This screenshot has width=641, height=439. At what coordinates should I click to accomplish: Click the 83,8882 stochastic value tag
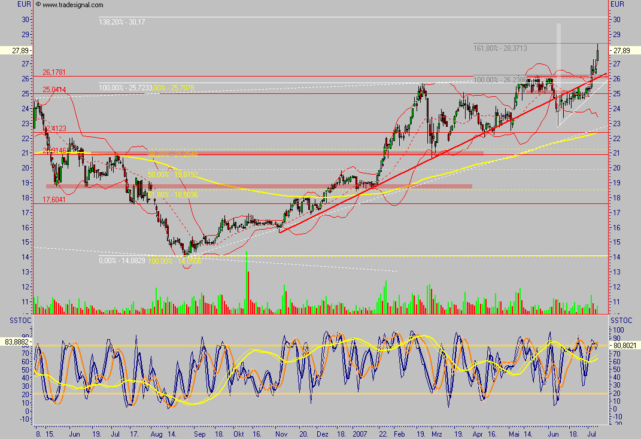16,342
